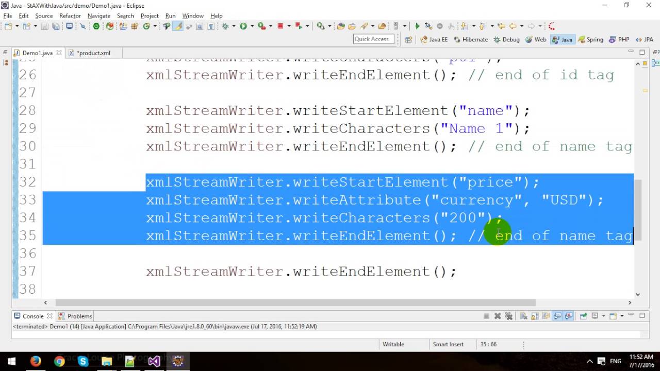660x371 pixels.
Task: Click Last Edit Location arrow icon
Action: tap(501, 26)
